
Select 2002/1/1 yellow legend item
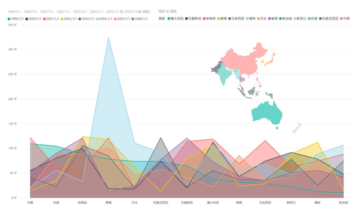pos(69,19)
